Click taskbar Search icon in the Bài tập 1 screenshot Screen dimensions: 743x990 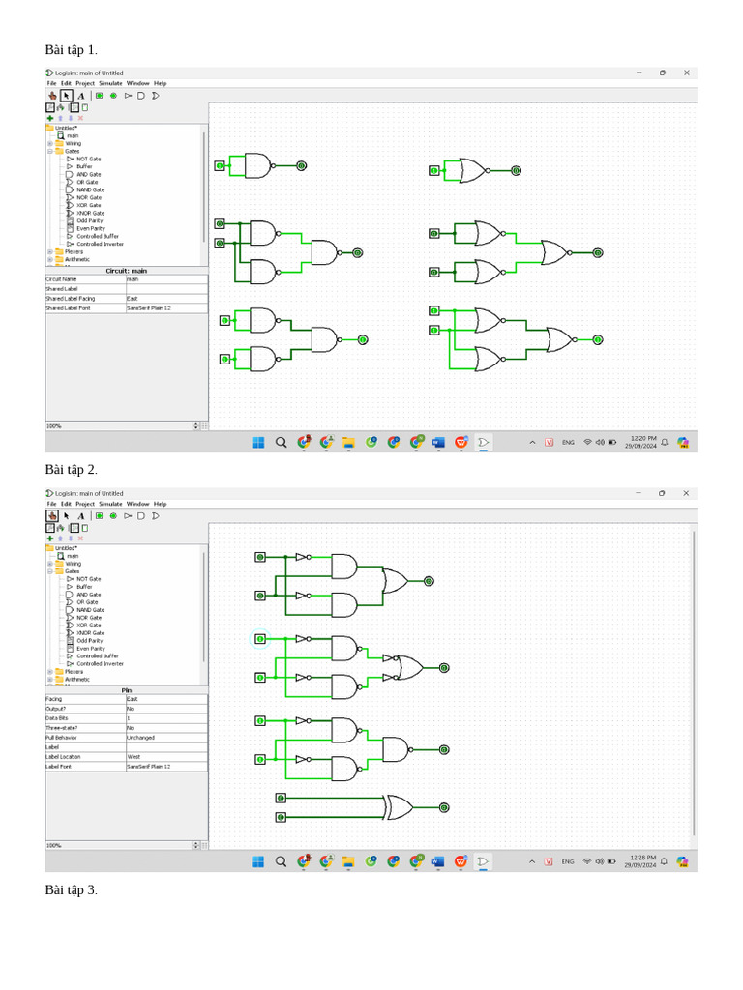282,443
